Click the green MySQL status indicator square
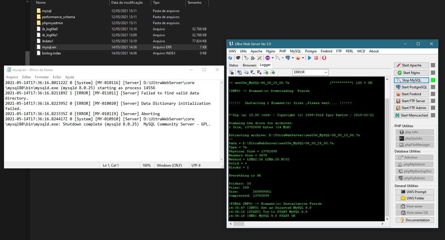Image resolution: width=445 pixels, height=240 pixels. [x=433, y=80]
